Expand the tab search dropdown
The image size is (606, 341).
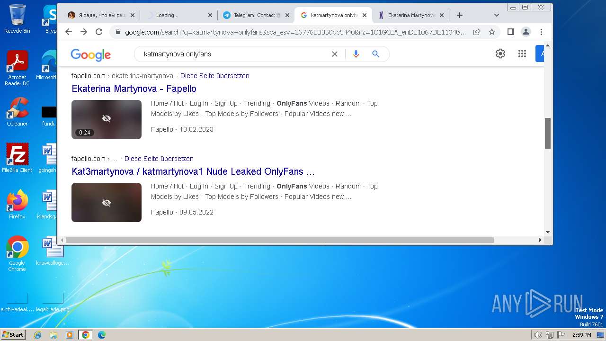(496, 15)
